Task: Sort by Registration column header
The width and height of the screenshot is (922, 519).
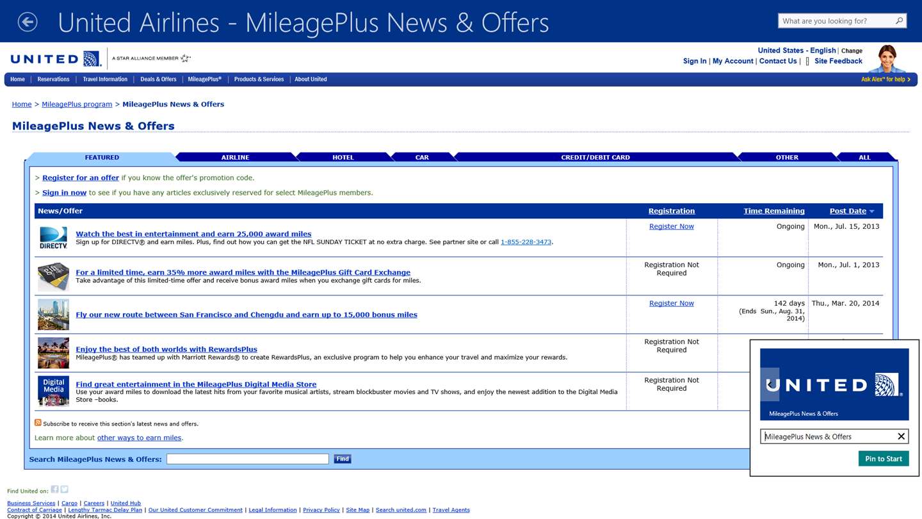Action: coord(671,211)
